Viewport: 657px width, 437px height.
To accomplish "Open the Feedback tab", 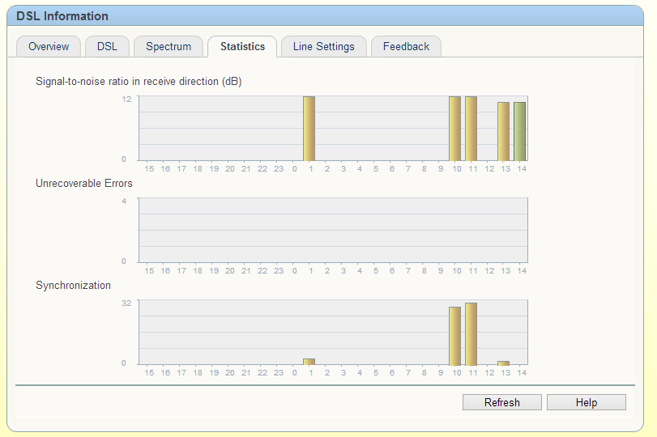I will pyautogui.click(x=406, y=46).
